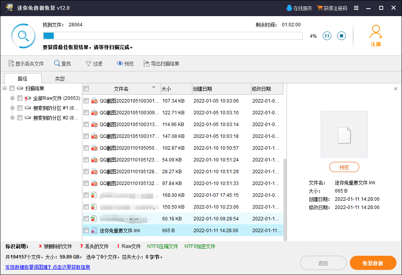Check the 搜索到的分区 #1 checkbox
402x275 pixels.
tap(20, 108)
